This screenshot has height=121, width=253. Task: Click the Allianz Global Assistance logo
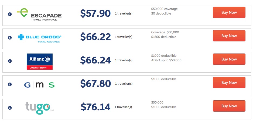[40, 61]
